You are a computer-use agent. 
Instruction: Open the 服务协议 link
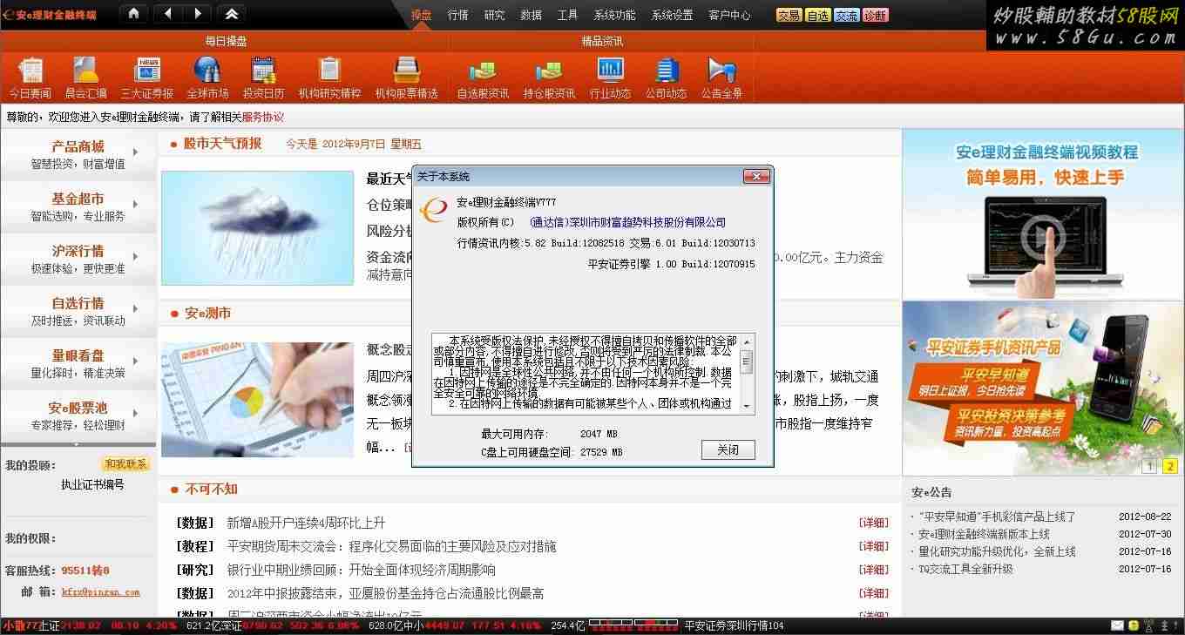263,117
